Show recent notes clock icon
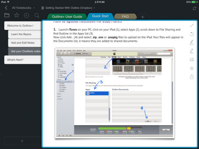 pos(27,15)
